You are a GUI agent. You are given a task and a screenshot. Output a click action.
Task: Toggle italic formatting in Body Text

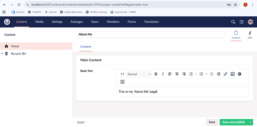pyautogui.click(x=163, y=74)
